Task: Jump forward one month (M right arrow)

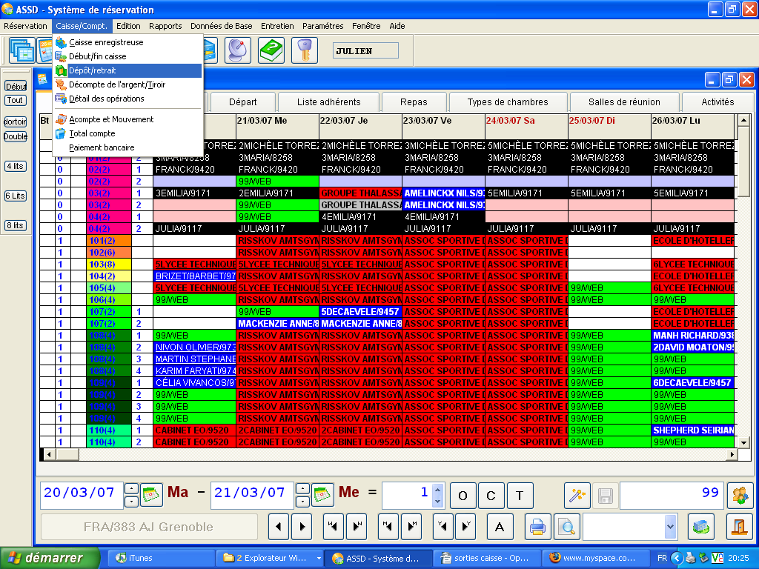Action: click(x=412, y=527)
